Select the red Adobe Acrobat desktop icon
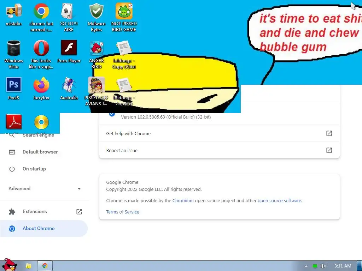 tap(14, 122)
